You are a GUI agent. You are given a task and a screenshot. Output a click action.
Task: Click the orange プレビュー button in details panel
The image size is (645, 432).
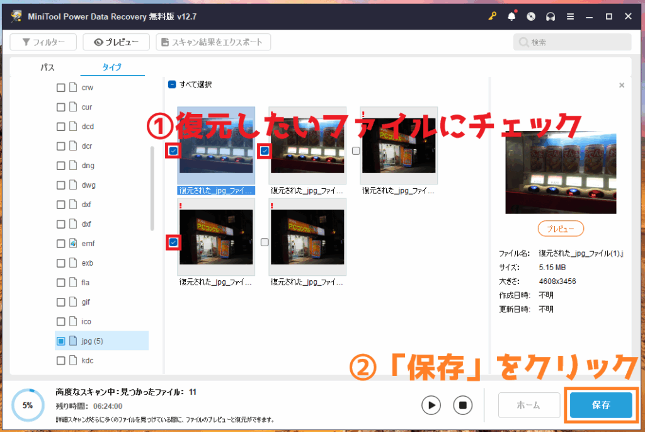[x=561, y=229]
